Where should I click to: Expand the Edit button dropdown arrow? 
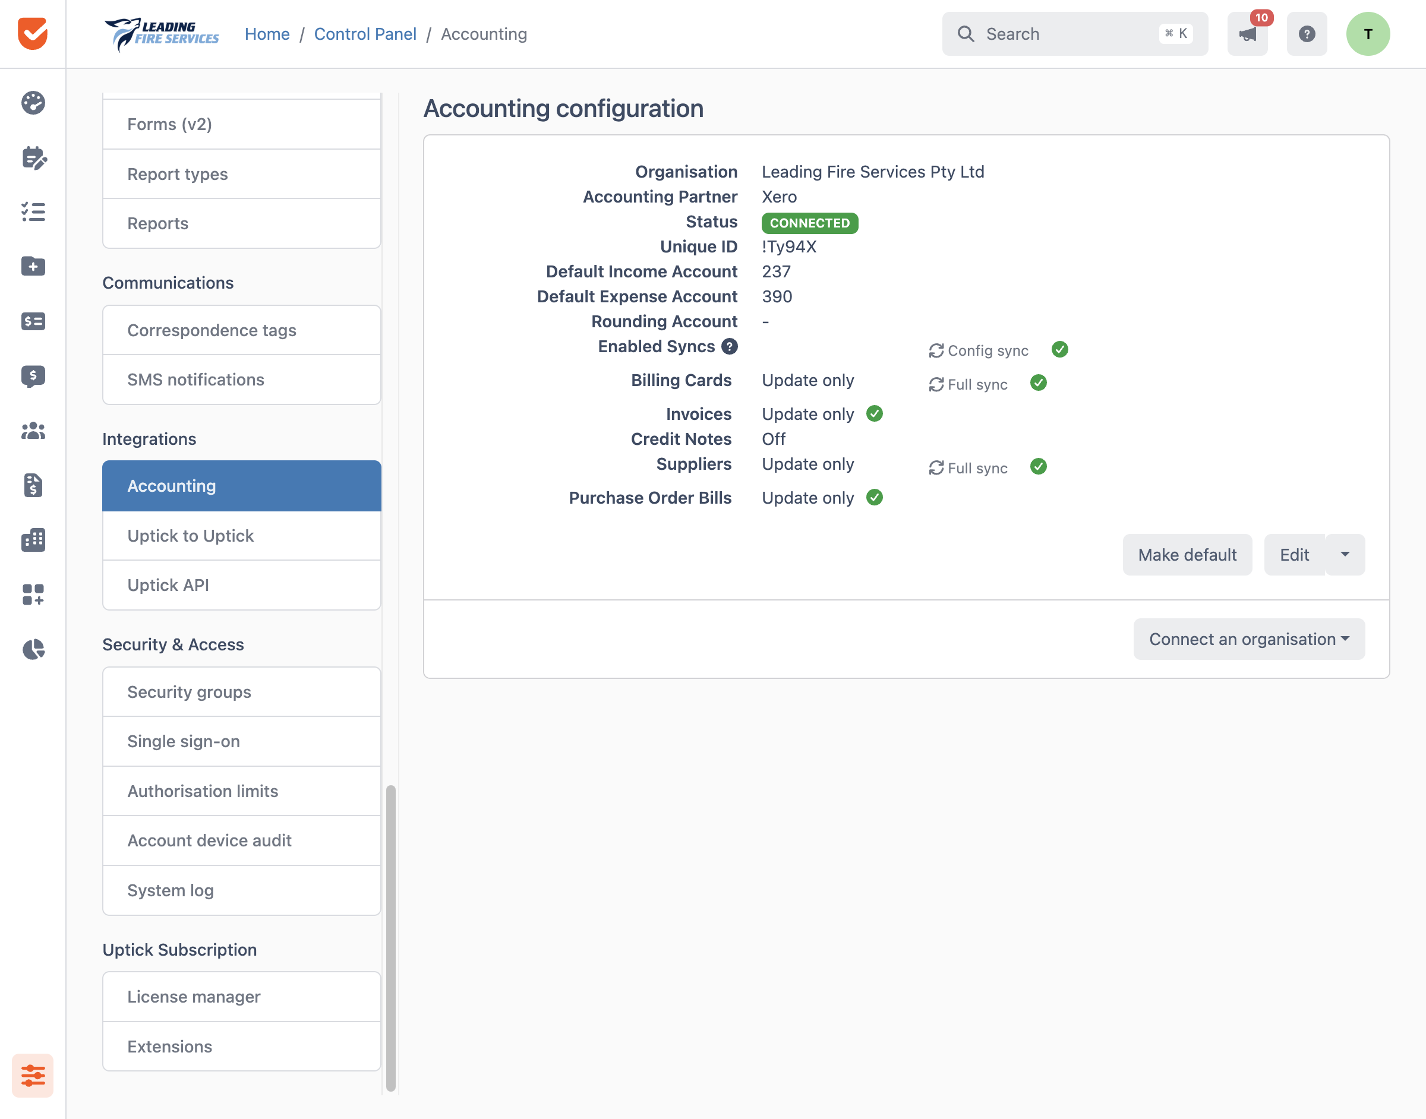(x=1345, y=555)
